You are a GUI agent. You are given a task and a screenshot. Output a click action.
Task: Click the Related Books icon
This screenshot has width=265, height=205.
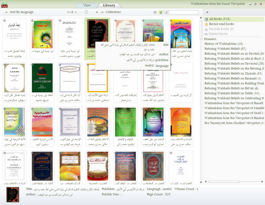pyautogui.click(x=206, y=34)
